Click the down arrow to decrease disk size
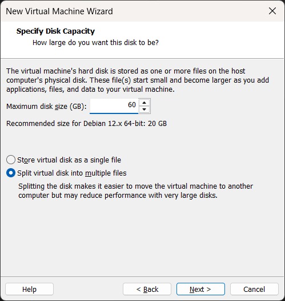This screenshot has width=285, height=301. point(144,109)
